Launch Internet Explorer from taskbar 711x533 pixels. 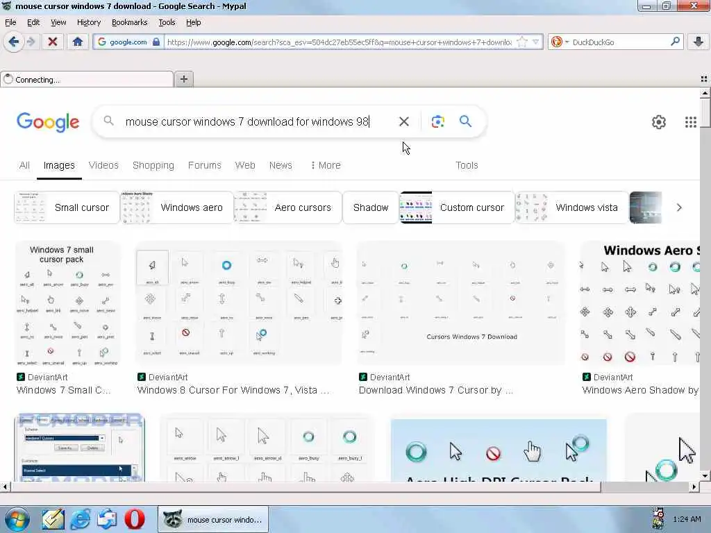pos(81,519)
